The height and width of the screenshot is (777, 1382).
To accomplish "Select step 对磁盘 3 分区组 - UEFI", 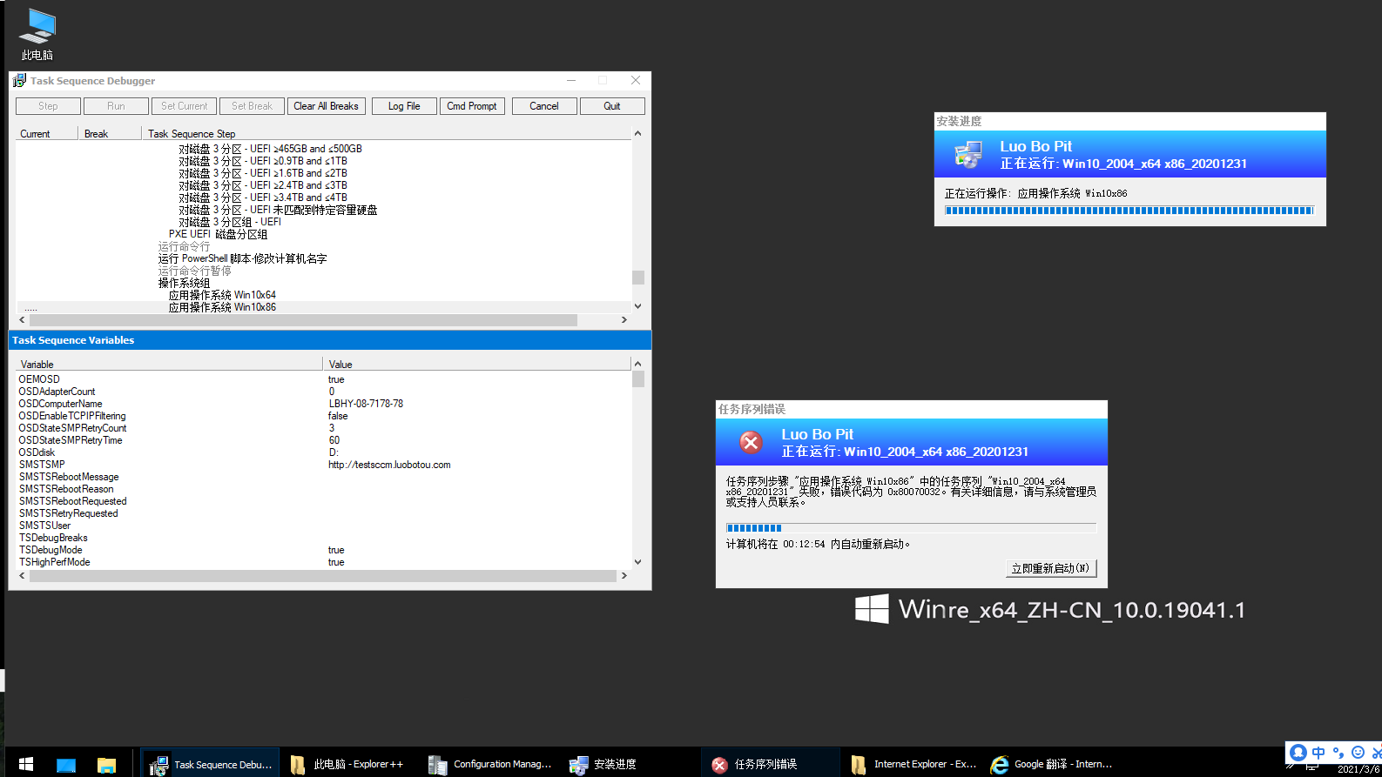I will (230, 222).
